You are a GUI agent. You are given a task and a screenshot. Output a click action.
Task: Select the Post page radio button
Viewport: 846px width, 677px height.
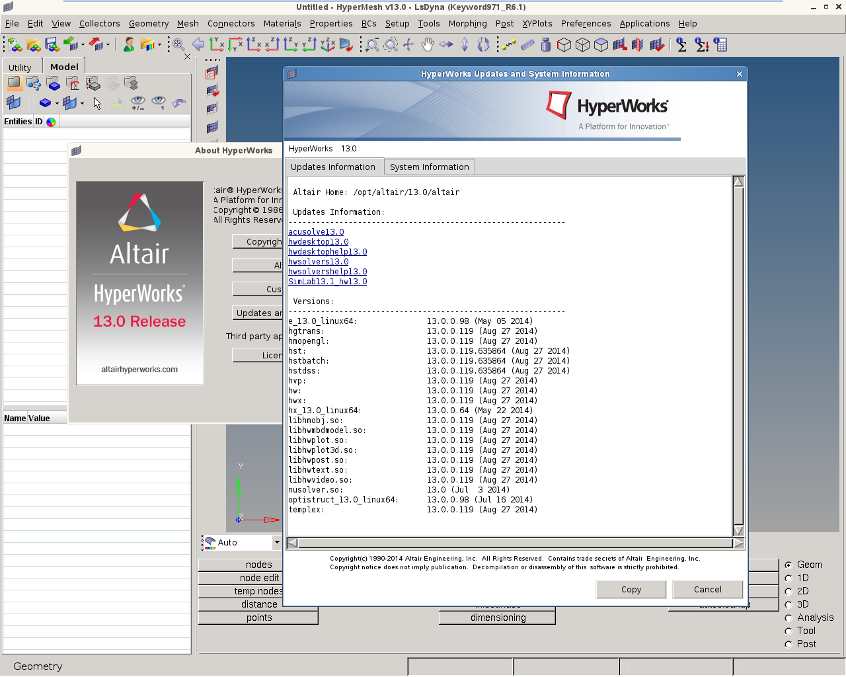pyautogui.click(x=788, y=644)
